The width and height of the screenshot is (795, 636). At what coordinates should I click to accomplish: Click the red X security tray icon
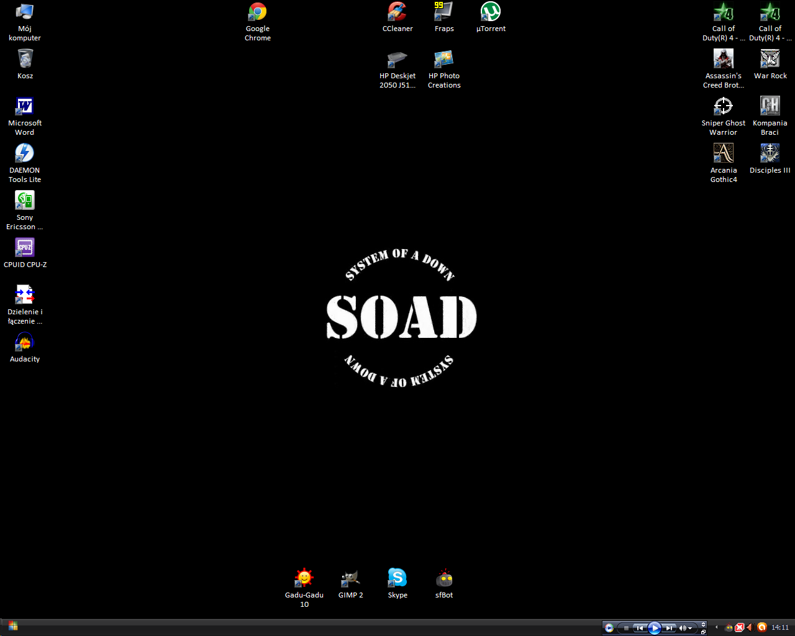(x=739, y=627)
